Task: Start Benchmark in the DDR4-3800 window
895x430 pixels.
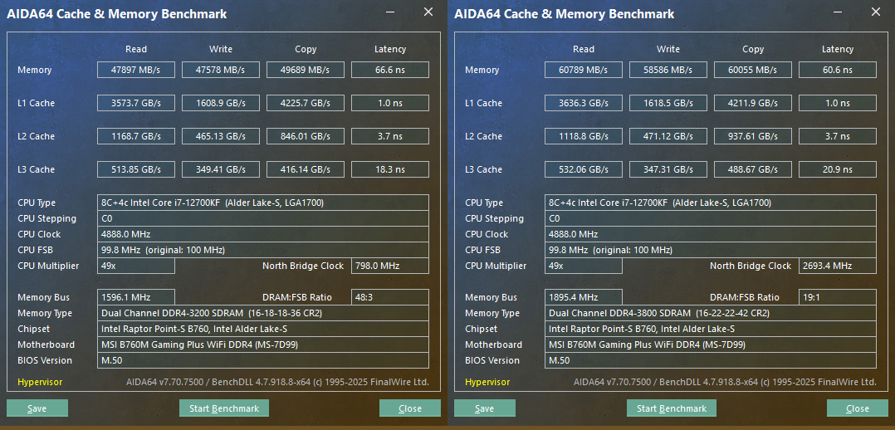Action: pyautogui.click(x=672, y=408)
